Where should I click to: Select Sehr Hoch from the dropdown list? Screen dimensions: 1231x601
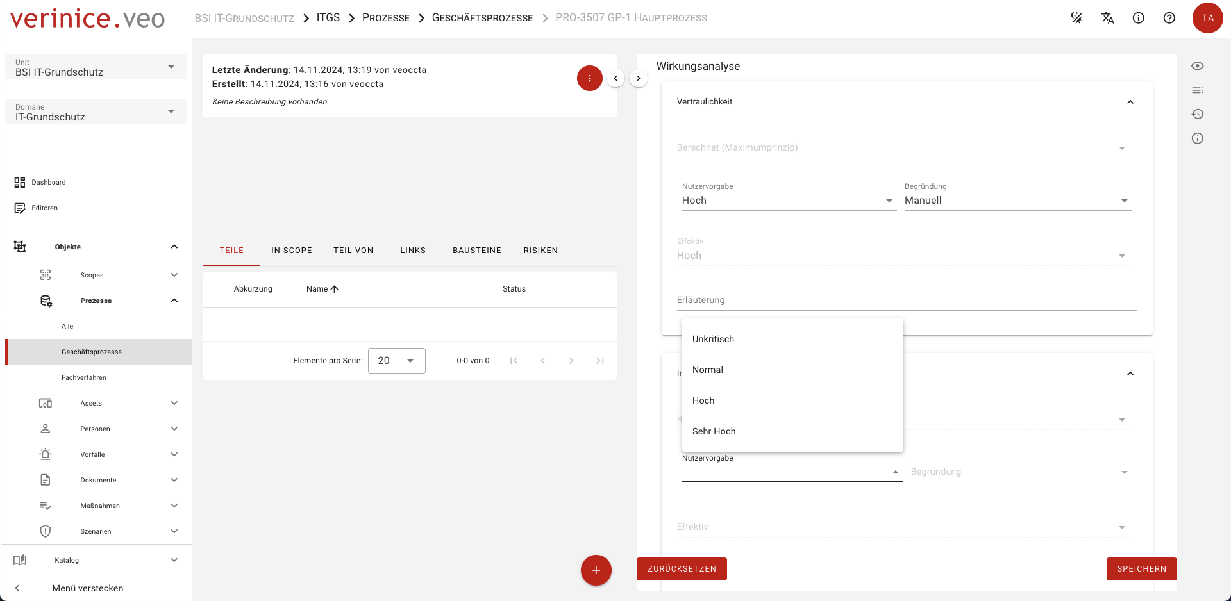[714, 431]
